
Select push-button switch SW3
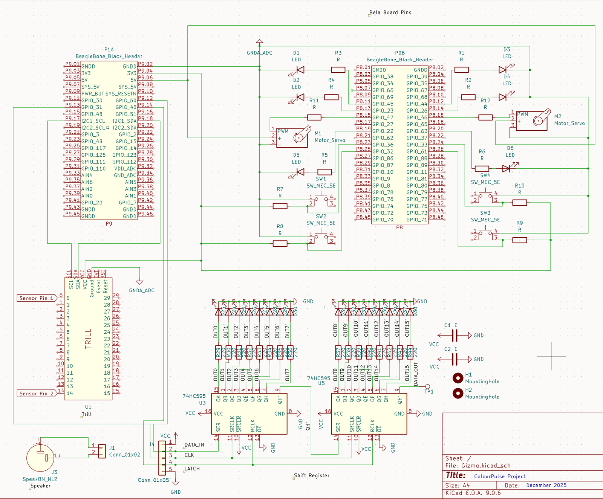[x=485, y=233]
